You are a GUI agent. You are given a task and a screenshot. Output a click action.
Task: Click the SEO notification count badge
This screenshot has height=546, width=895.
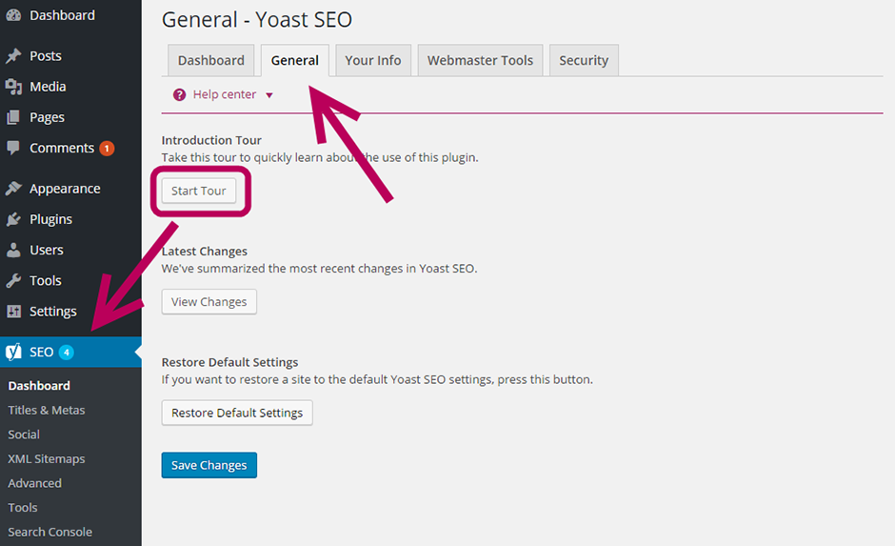pyautogui.click(x=67, y=353)
